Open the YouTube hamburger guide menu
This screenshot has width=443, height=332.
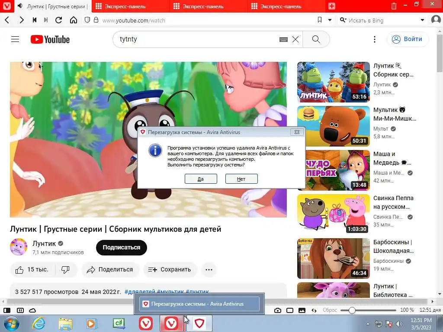coord(15,39)
